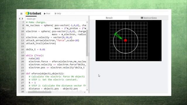Click the line starting 'attach_arrow(electron'
Viewport: 187px width, 105px height.
(53, 40)
